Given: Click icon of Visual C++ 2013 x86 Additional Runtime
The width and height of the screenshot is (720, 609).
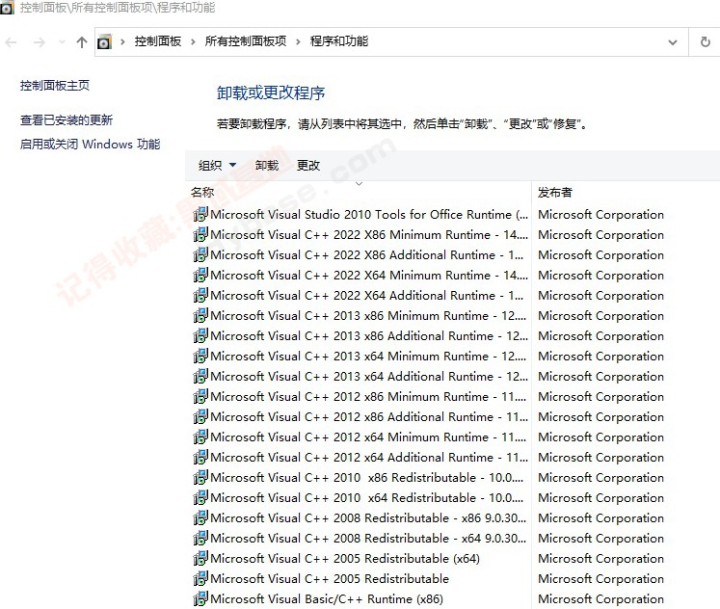Looking at the screenshot, I should [200, 335].
